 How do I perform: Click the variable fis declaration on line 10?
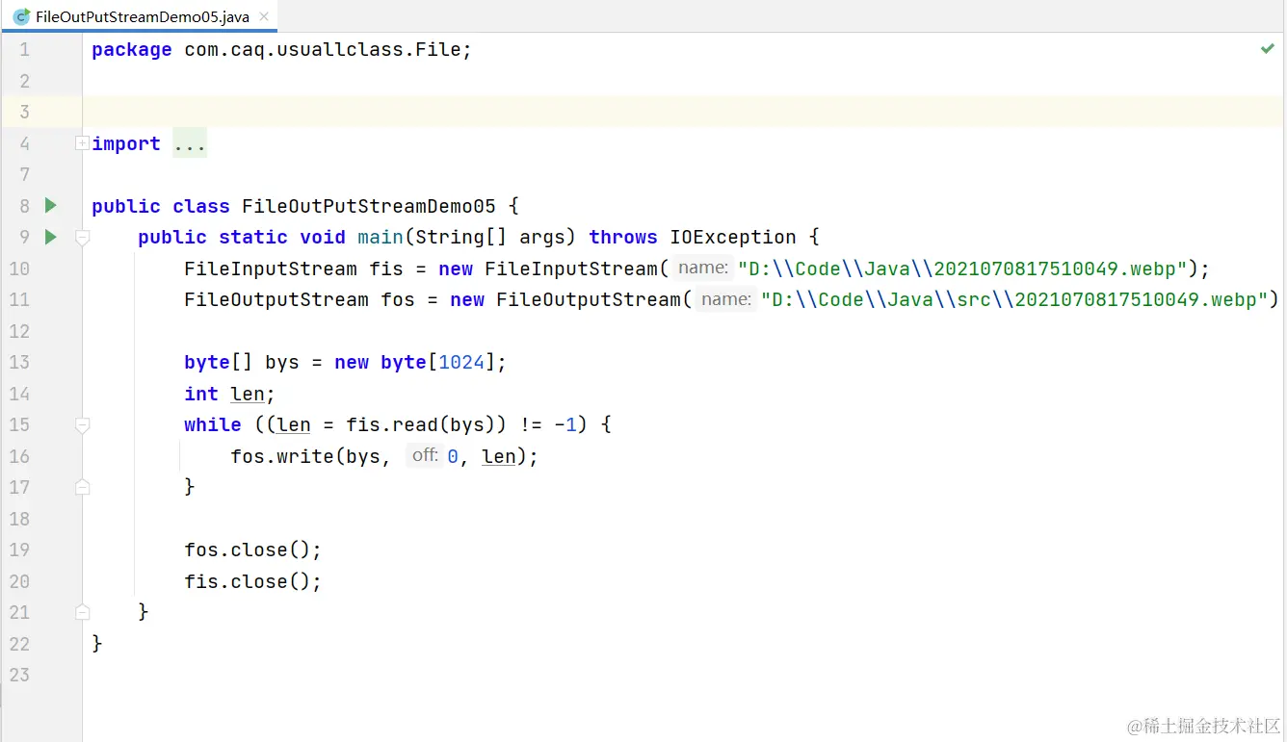click(x=386, y=269)
